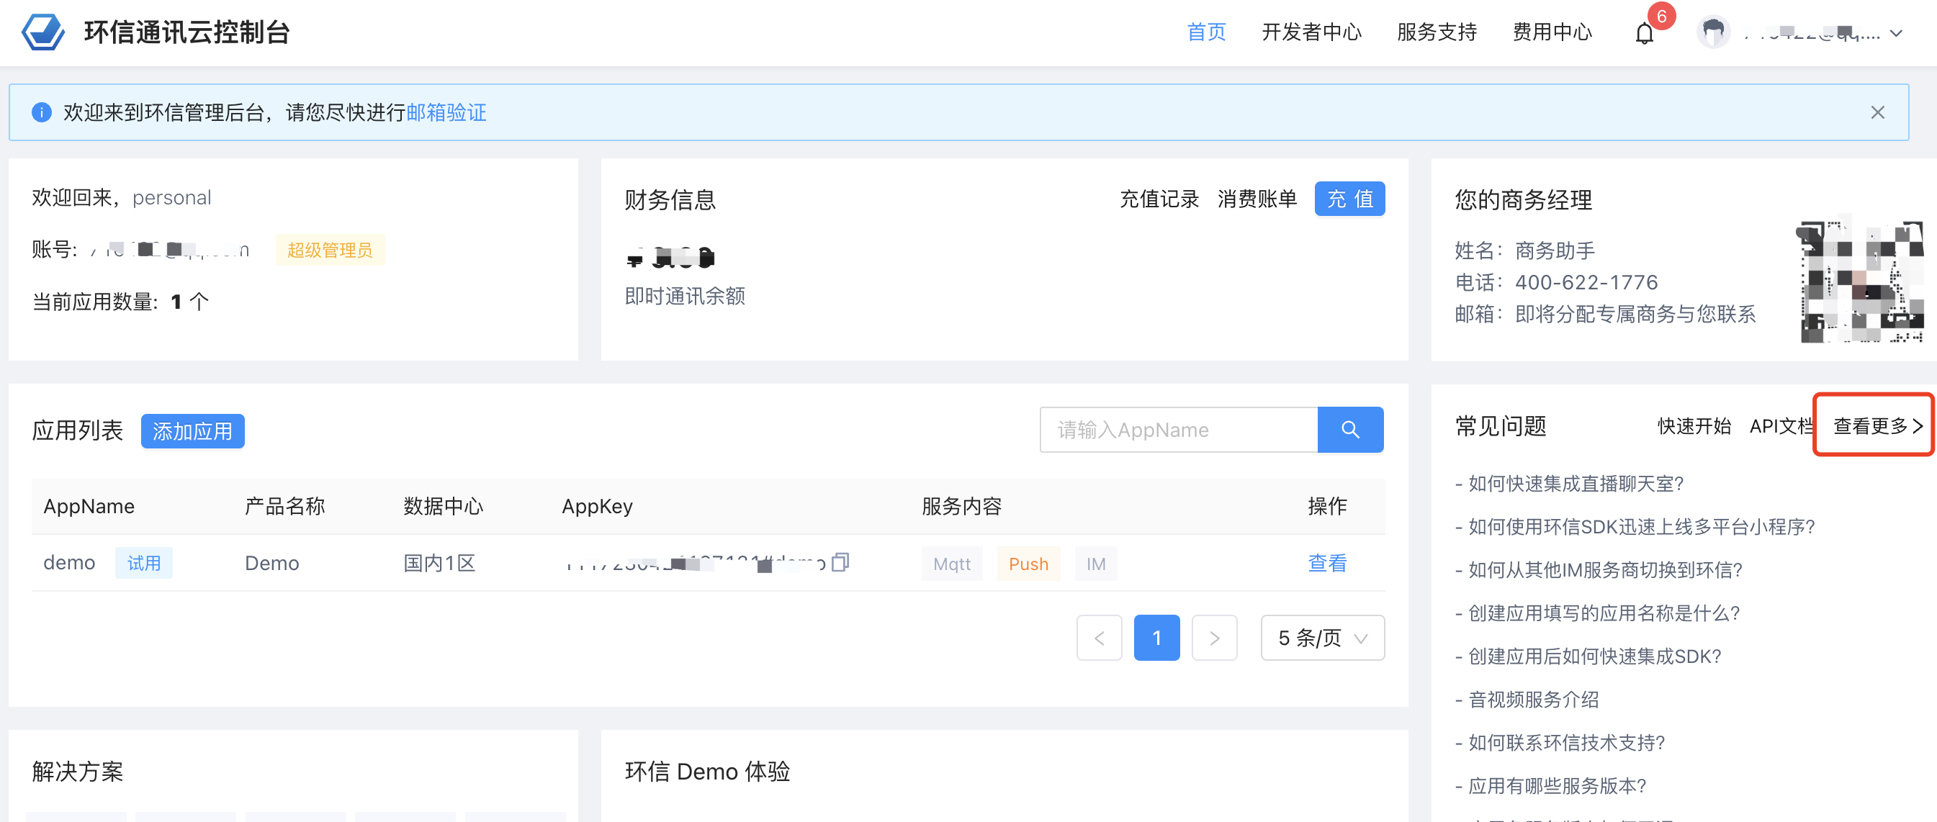The height and width of the screenshot is (822, 1937).
Task: Open the 邮箱验证 link
Action: pyautogui.click(x=446, y=113)
